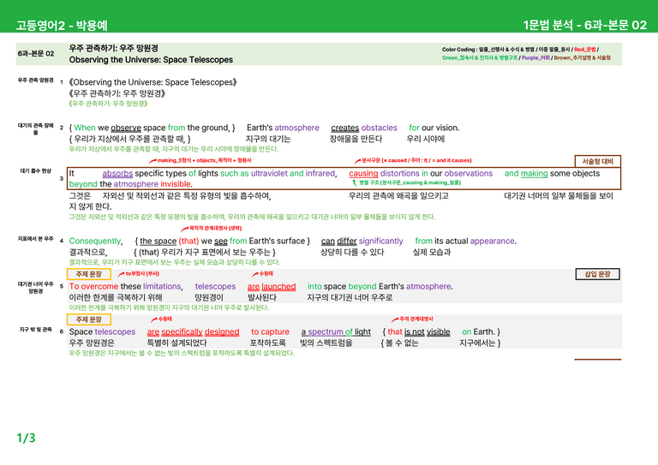
Task: Click the header text '1문법 분석 - 6과-본문 02'
Action: coord(584,25)
